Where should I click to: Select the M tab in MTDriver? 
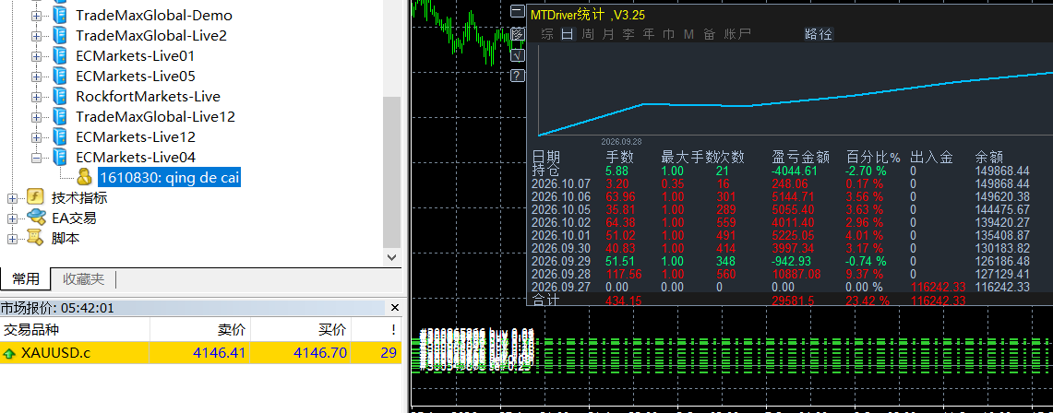[688, 33]
